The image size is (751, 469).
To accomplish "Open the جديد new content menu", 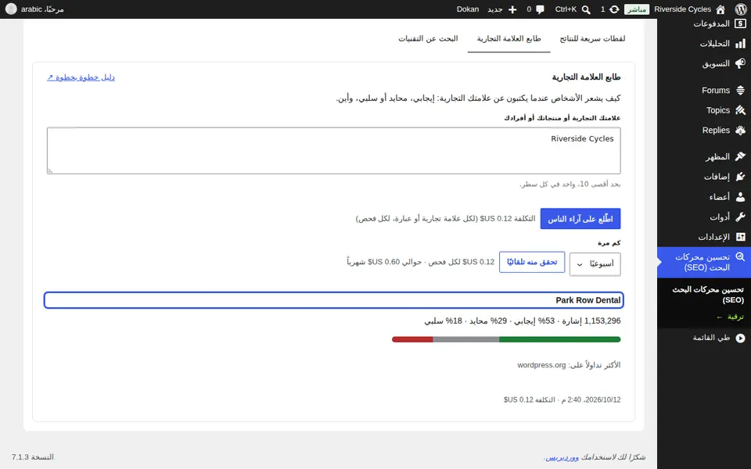I will (495, 9).
